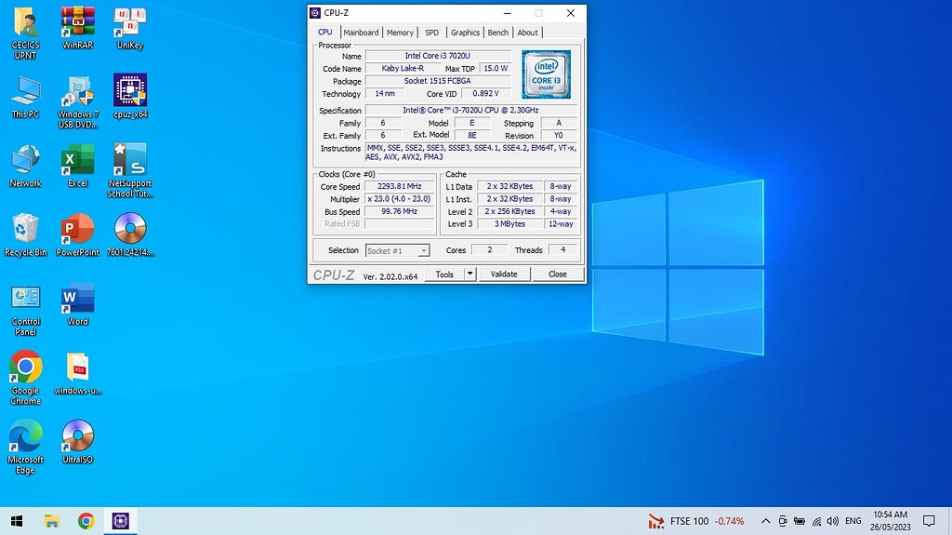Open the Windows Start menu

click(x=17, y=521)
